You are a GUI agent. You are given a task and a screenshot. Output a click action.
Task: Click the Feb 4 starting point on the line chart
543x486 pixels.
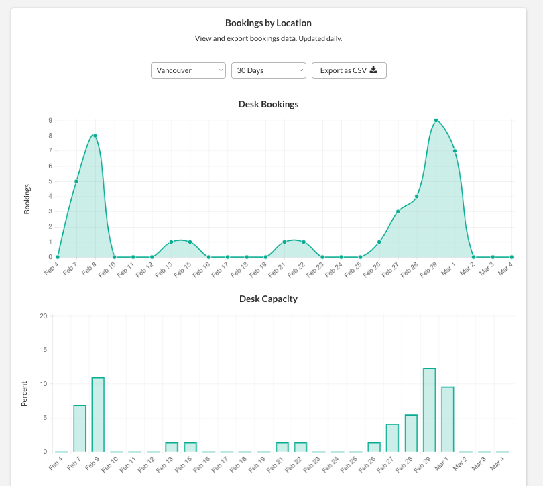pyautogui.click(x=58, y=257)
